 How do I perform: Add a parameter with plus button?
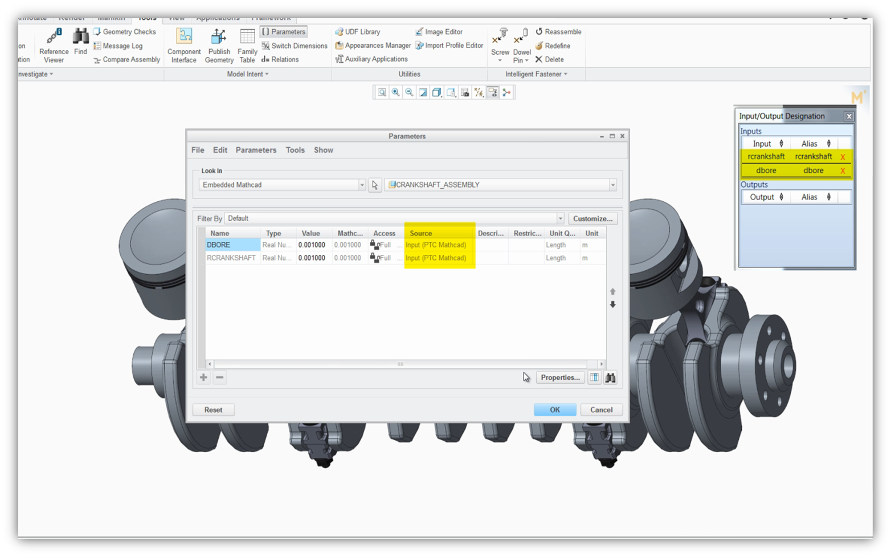tap(203, 377)
